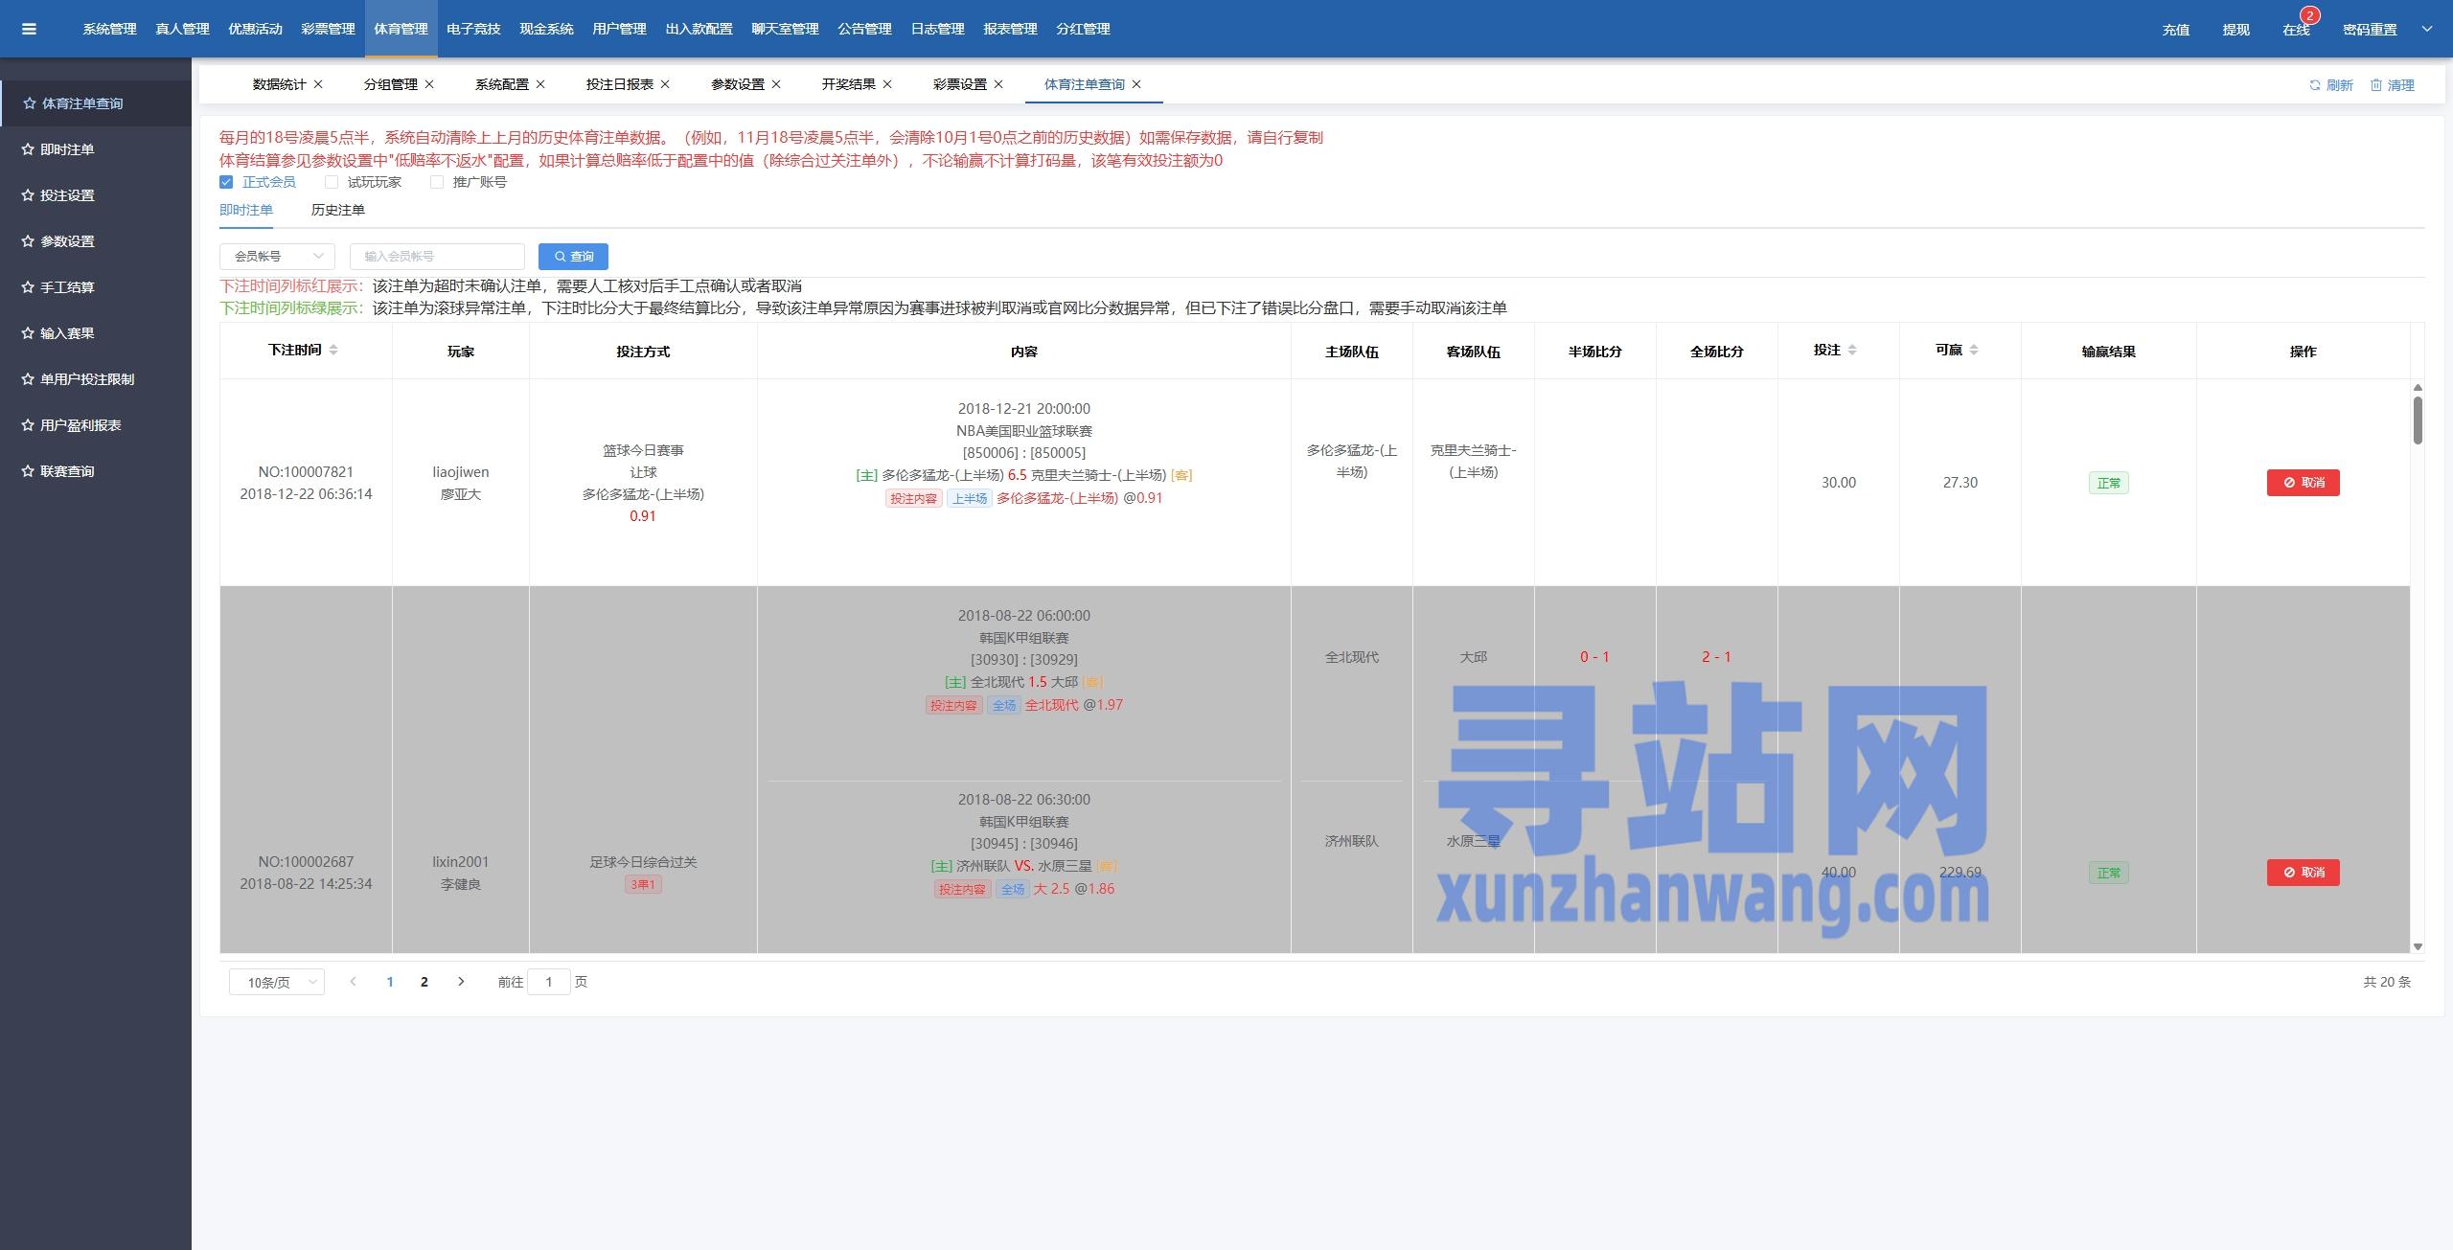Click the 前往 page number input
This screenshot has width=2453, height=1250.
pyautogui.click(x=549, y=982)
